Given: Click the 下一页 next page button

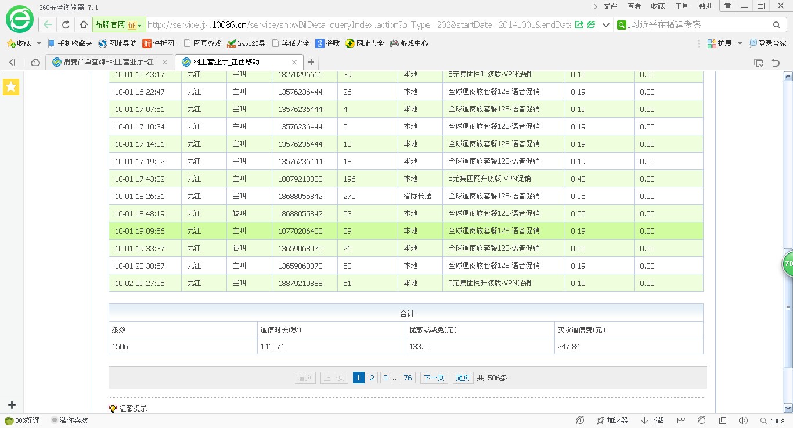Looking at the screenshot, I should [x=434, y=378].
